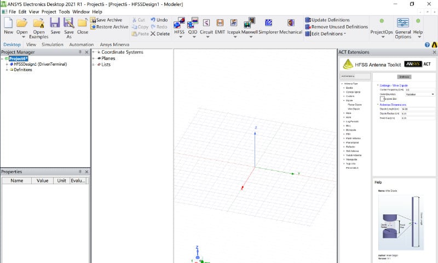Toggle the Hemisphere Box checkbox

(x=382, y=99)
